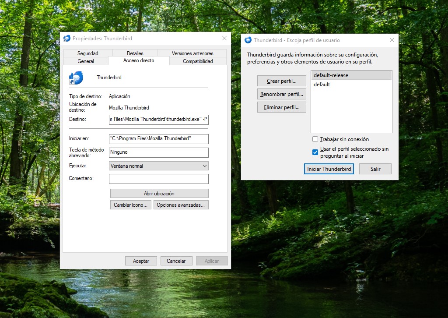Click the Thunderbird name field in Properties

click(x=109, y=78)
